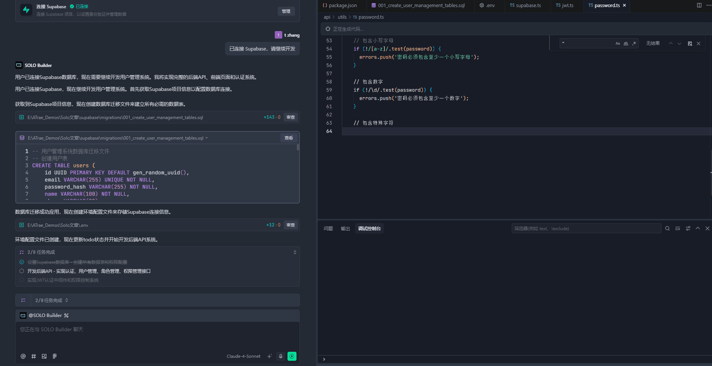Open the Claude-4-Sonnet model selector

243,356
